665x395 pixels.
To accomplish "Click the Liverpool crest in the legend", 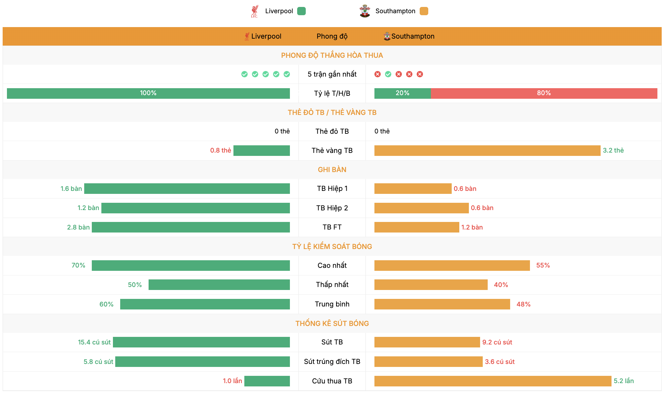I will (x=254, y=11).
